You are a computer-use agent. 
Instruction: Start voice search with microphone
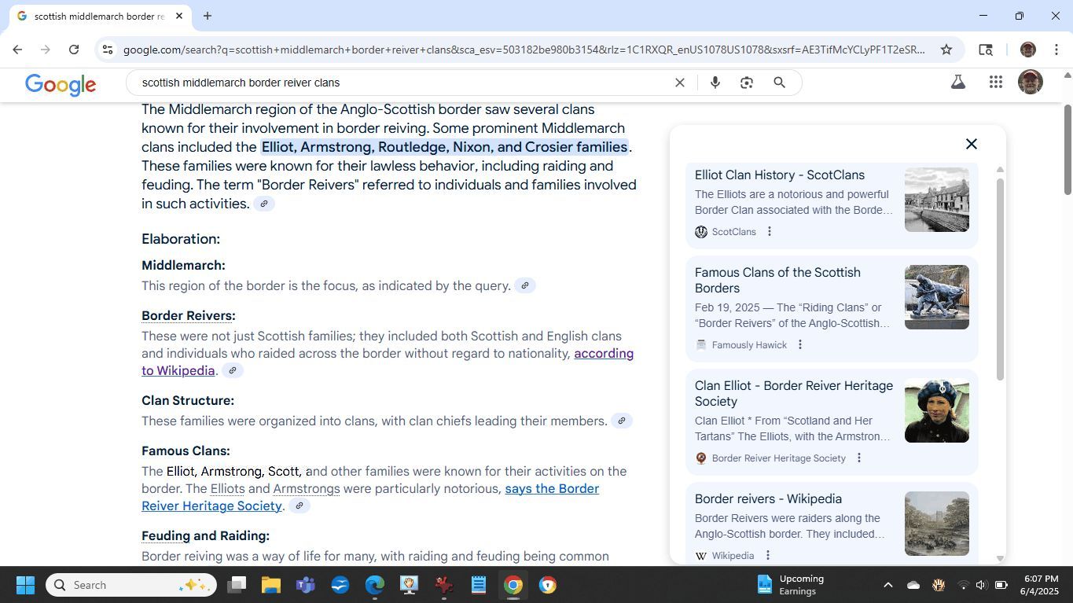[715, 83]
